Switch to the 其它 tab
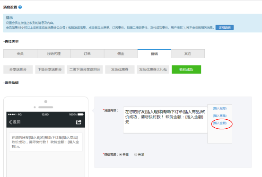The height and width of the screenshot is (177, 262). click(x=188, y=53)
